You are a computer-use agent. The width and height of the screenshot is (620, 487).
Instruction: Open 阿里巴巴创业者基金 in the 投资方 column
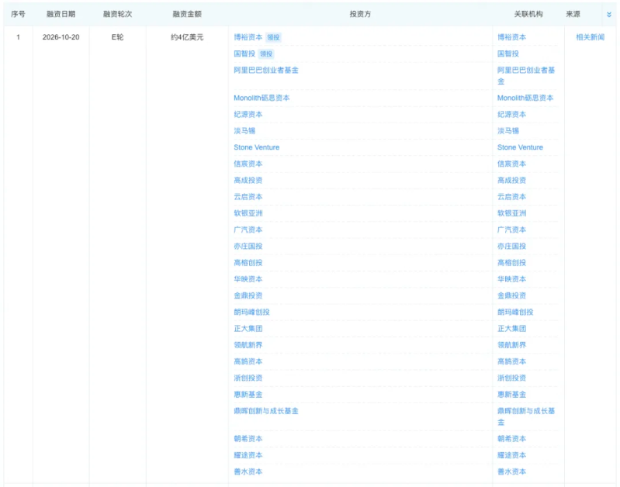265,70
